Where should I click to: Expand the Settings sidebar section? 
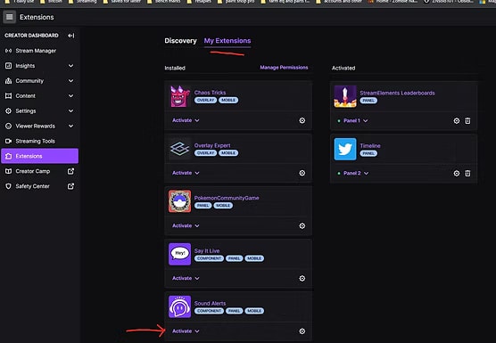pyautogui.click(x=39, y=110)
